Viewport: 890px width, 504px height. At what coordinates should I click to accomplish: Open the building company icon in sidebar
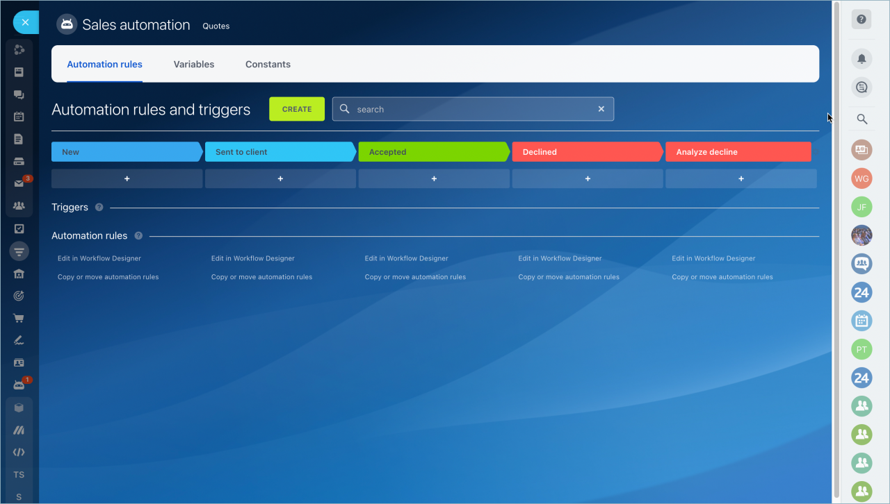pyautogui.click(x=19, y=274)
